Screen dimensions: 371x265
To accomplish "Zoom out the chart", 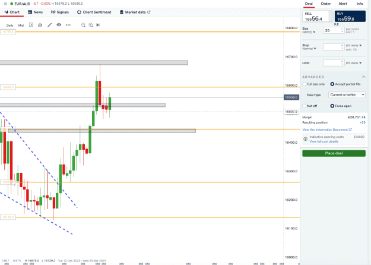I will 83,25.
